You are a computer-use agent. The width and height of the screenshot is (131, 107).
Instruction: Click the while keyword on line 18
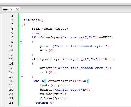[39, 81]
